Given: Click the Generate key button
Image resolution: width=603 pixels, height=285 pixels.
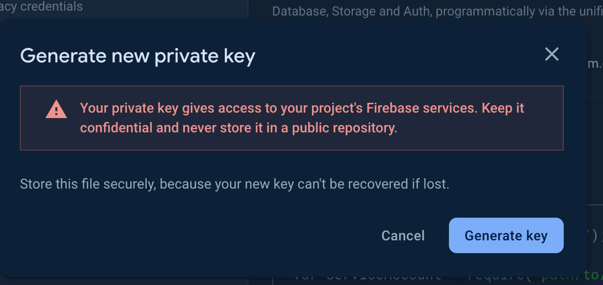Looking at the screenshot, I should 506,235.
